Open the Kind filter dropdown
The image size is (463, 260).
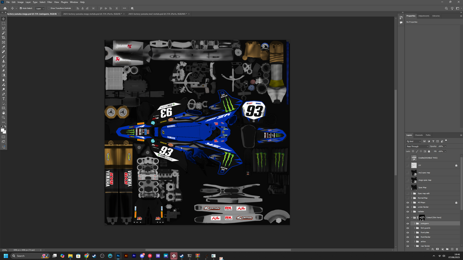pyautogui.click(x=414, y=141)
